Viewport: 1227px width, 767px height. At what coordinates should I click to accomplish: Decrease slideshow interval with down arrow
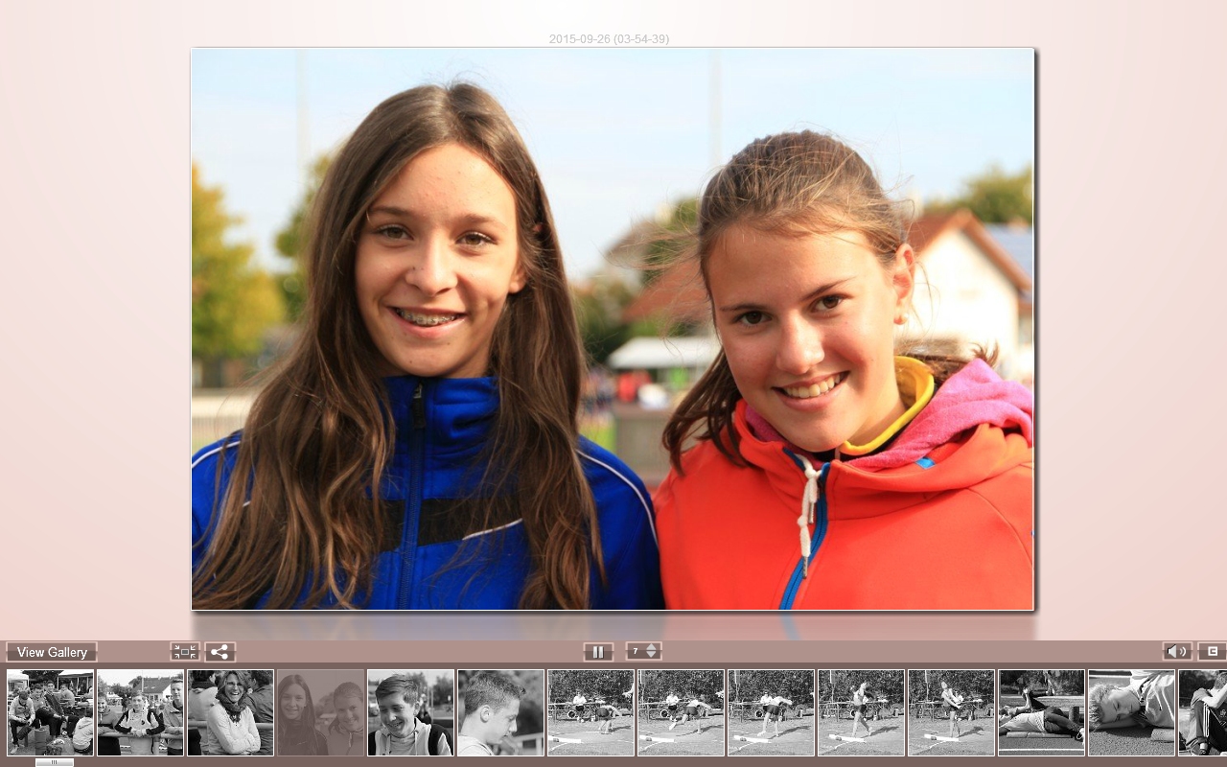(x=653, y=656)
